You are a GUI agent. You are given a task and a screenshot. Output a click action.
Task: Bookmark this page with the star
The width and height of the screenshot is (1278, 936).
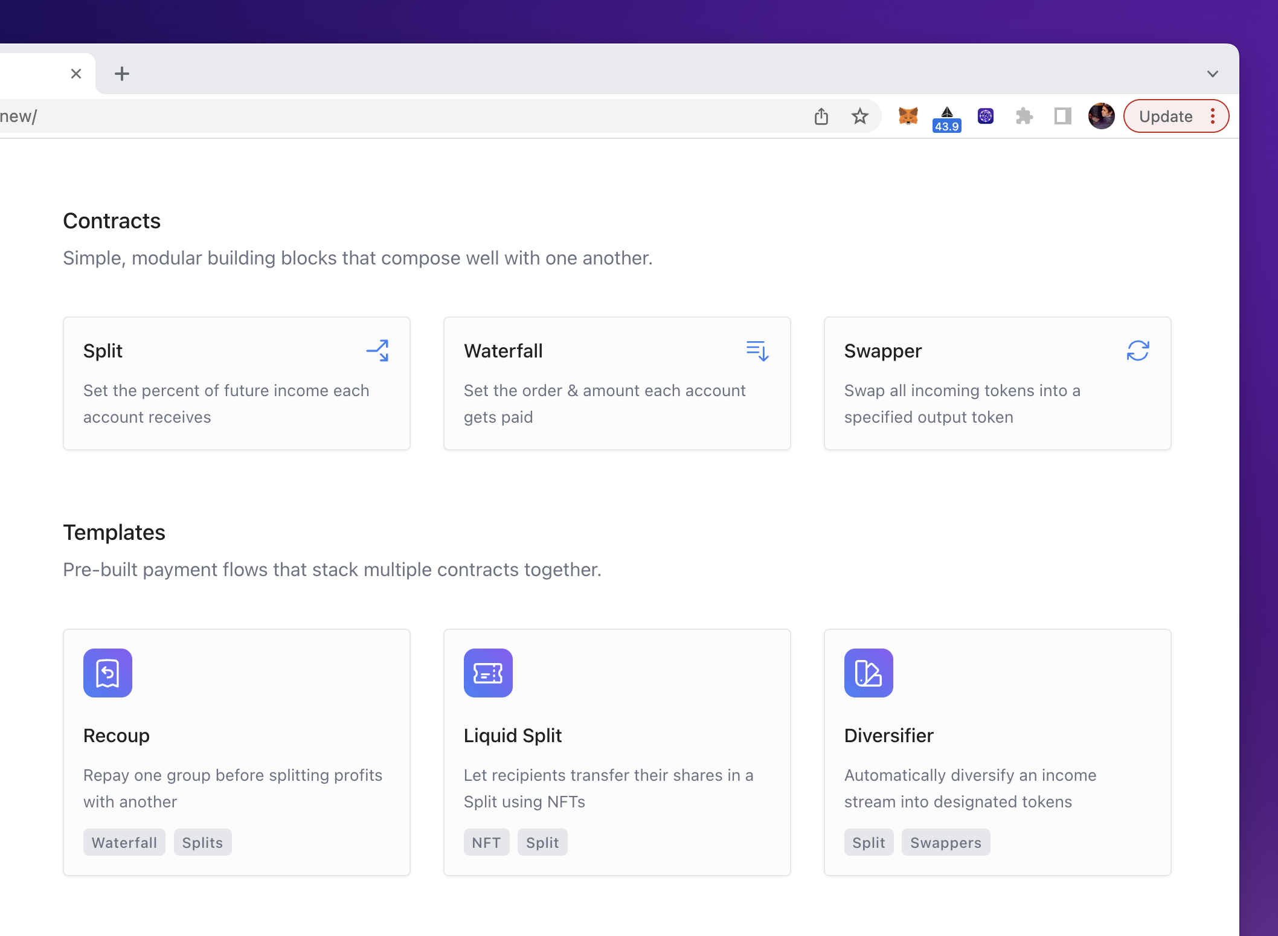click(x=860, y=116)
